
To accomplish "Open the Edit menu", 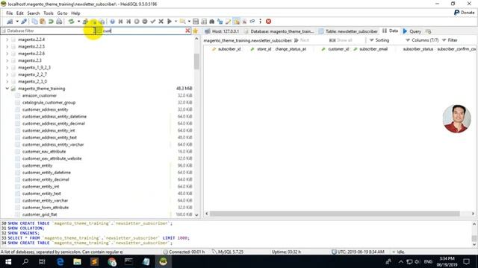I will (x=20, y=13).
